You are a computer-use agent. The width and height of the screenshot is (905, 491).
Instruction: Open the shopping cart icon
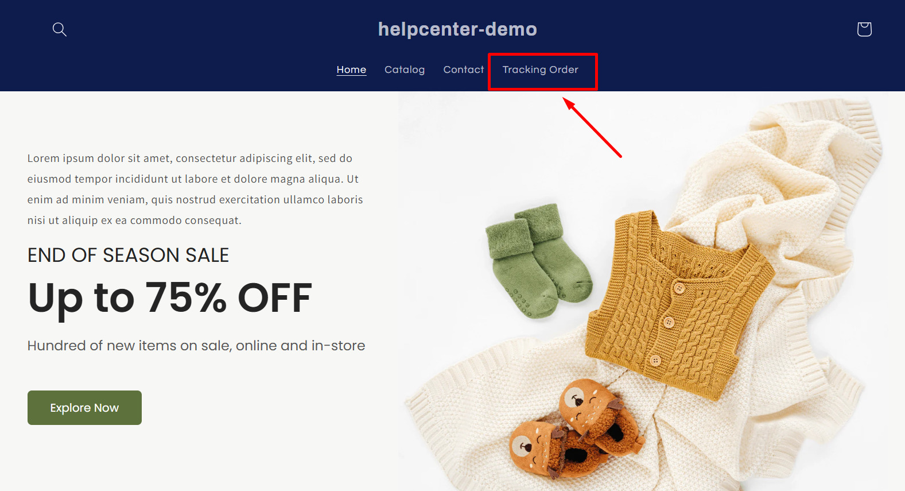pyautogui.click(x=864, y=29)
